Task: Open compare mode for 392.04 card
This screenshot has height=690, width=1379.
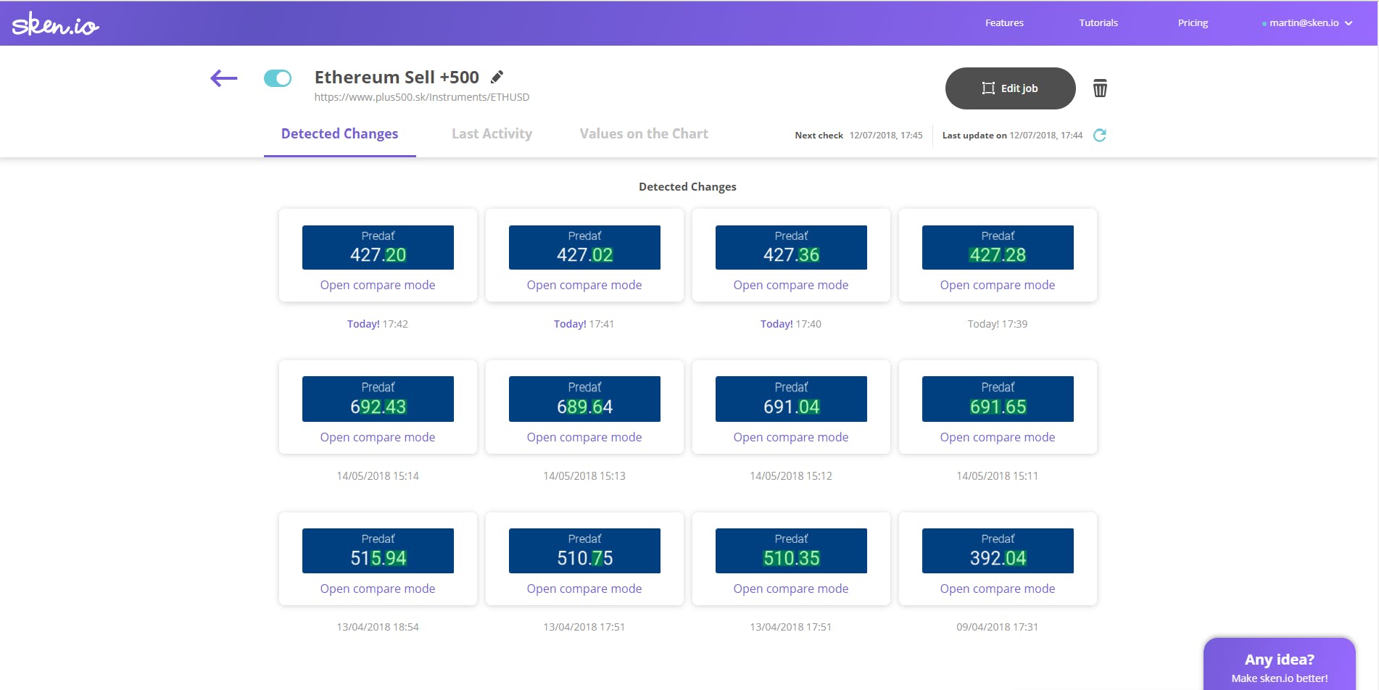Action: 998,589
